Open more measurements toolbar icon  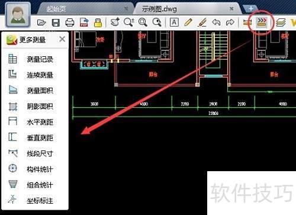(261, 23)
